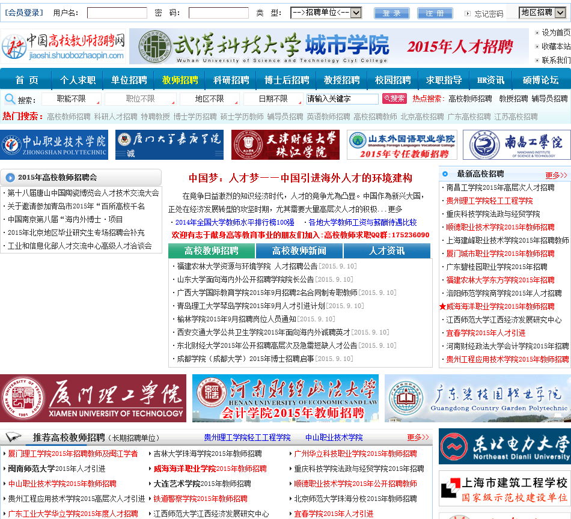Viewport: 571px width, 519px height.
Task: Expand the 职位不限 selector
Action: pyautogui.click(x=140, y=99)
